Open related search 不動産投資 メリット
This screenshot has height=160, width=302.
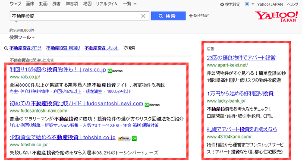point(101,48)
